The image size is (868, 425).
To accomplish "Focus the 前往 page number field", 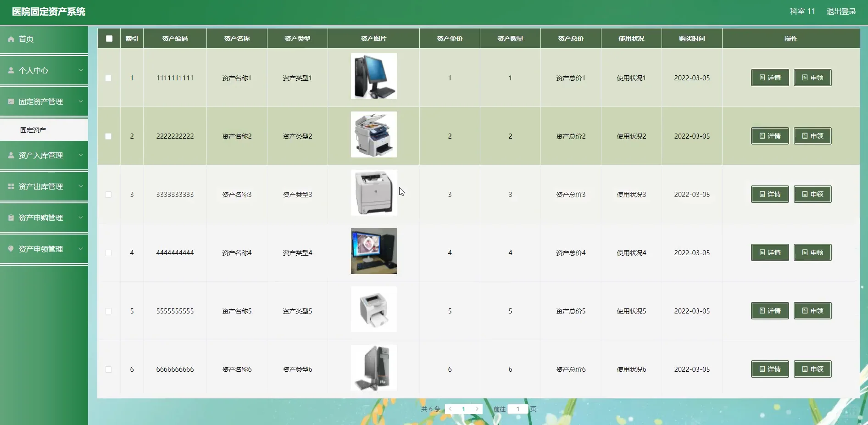I will [518, 409].
